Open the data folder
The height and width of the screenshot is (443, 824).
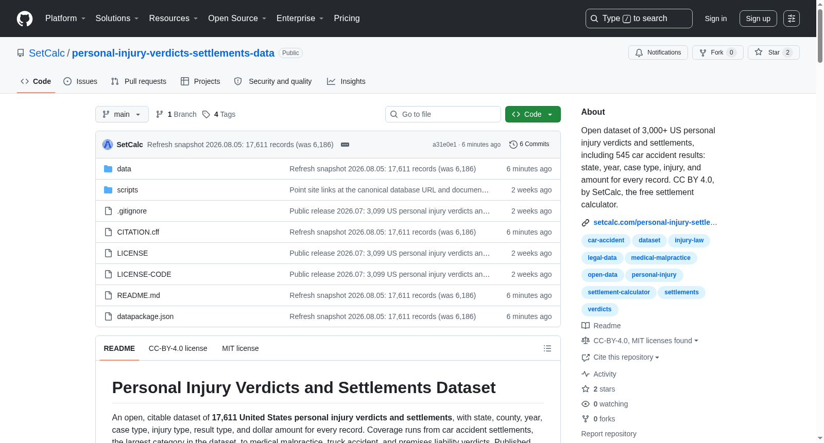coord(124,169)
